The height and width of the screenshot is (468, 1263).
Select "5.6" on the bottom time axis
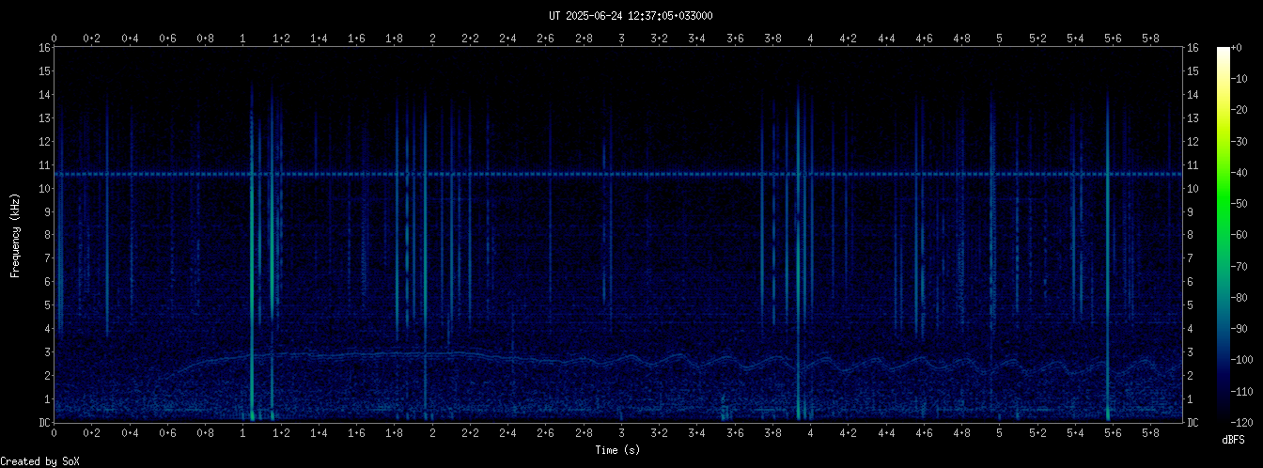[x=1114, y=433]
